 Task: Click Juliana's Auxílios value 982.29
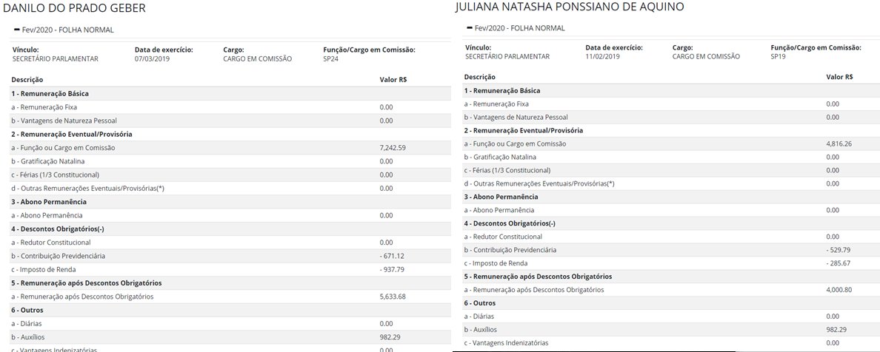tap(836, 330)
